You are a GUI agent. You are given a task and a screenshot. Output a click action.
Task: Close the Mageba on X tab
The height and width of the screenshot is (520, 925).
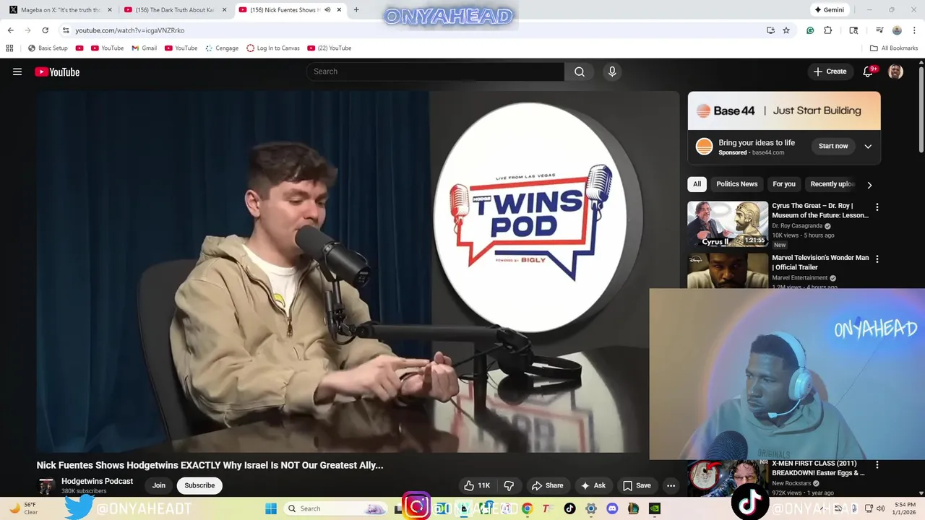(x=110, y=10)
